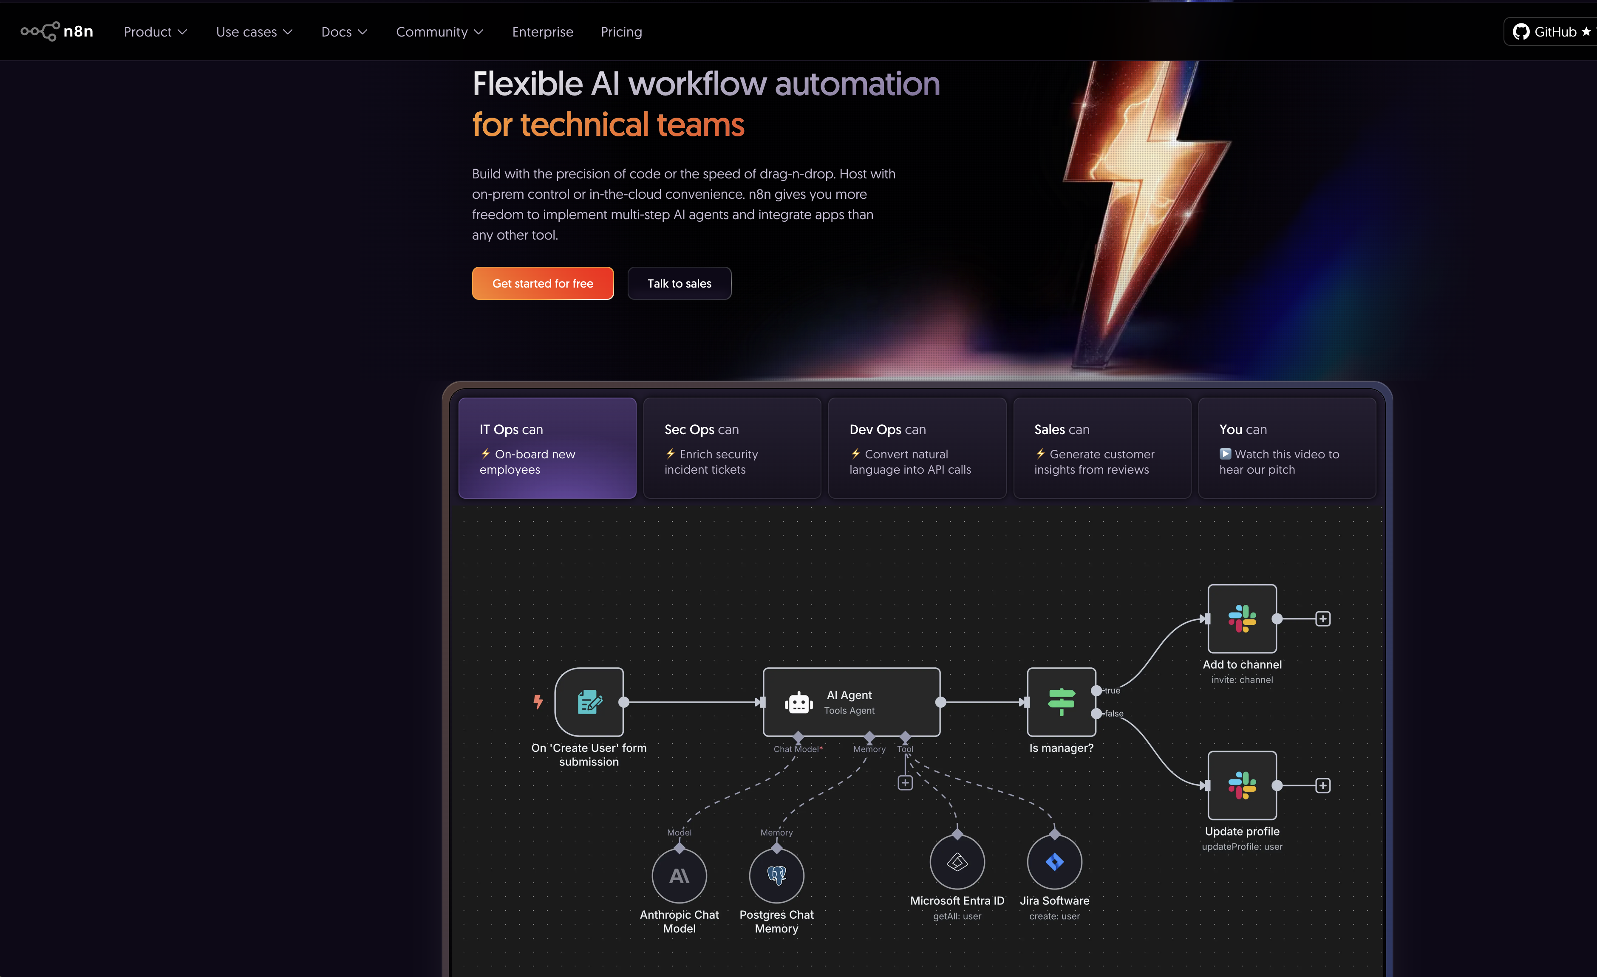Click Get started for free
The image size is (1597, 977).
tap(543, 283)
